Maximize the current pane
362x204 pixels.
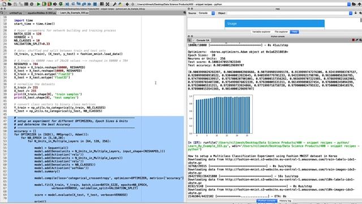click(x=102, y=4)
